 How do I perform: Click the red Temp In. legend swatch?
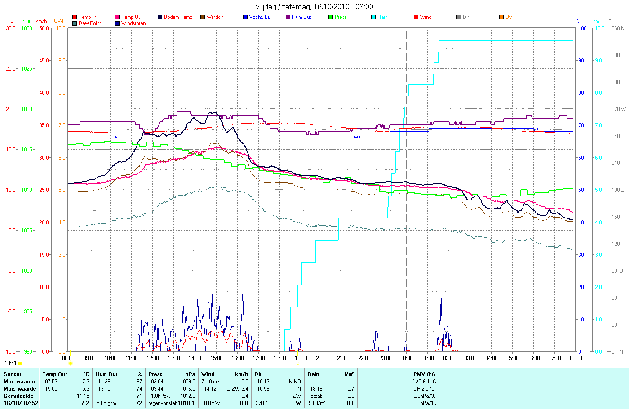[x=75, y=17]
